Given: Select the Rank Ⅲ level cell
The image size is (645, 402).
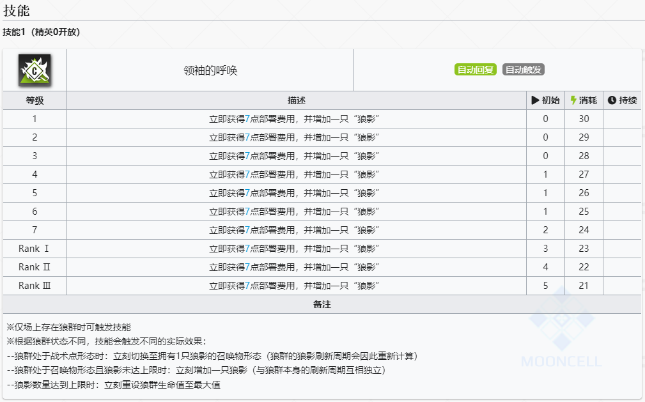Looking at the screenshot, I should coord(35,286).
